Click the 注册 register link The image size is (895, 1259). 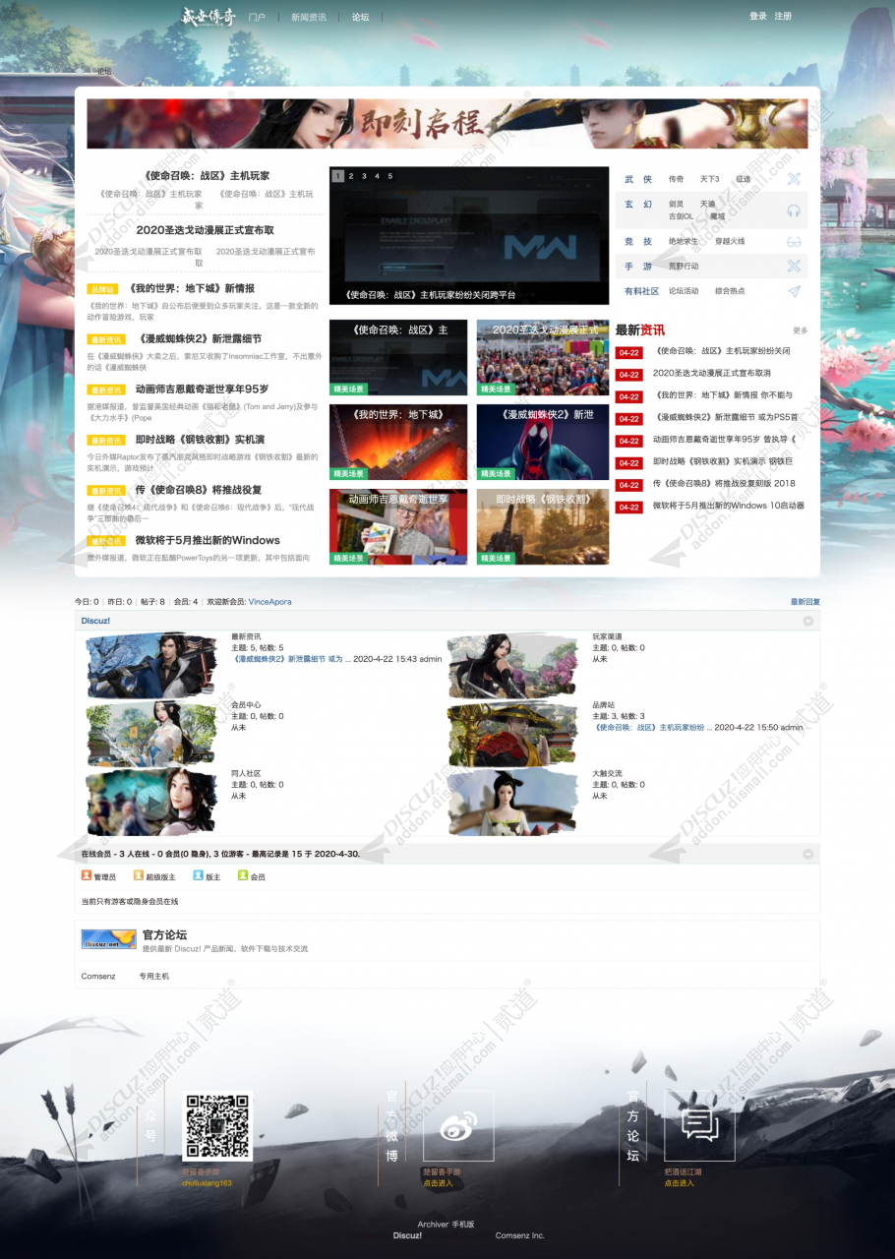pos(783,16)
